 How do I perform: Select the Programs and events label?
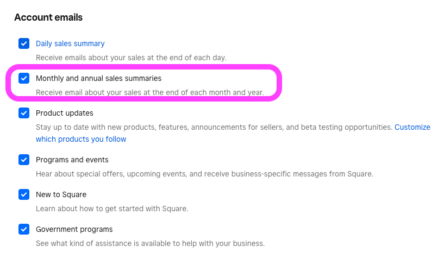72,160
